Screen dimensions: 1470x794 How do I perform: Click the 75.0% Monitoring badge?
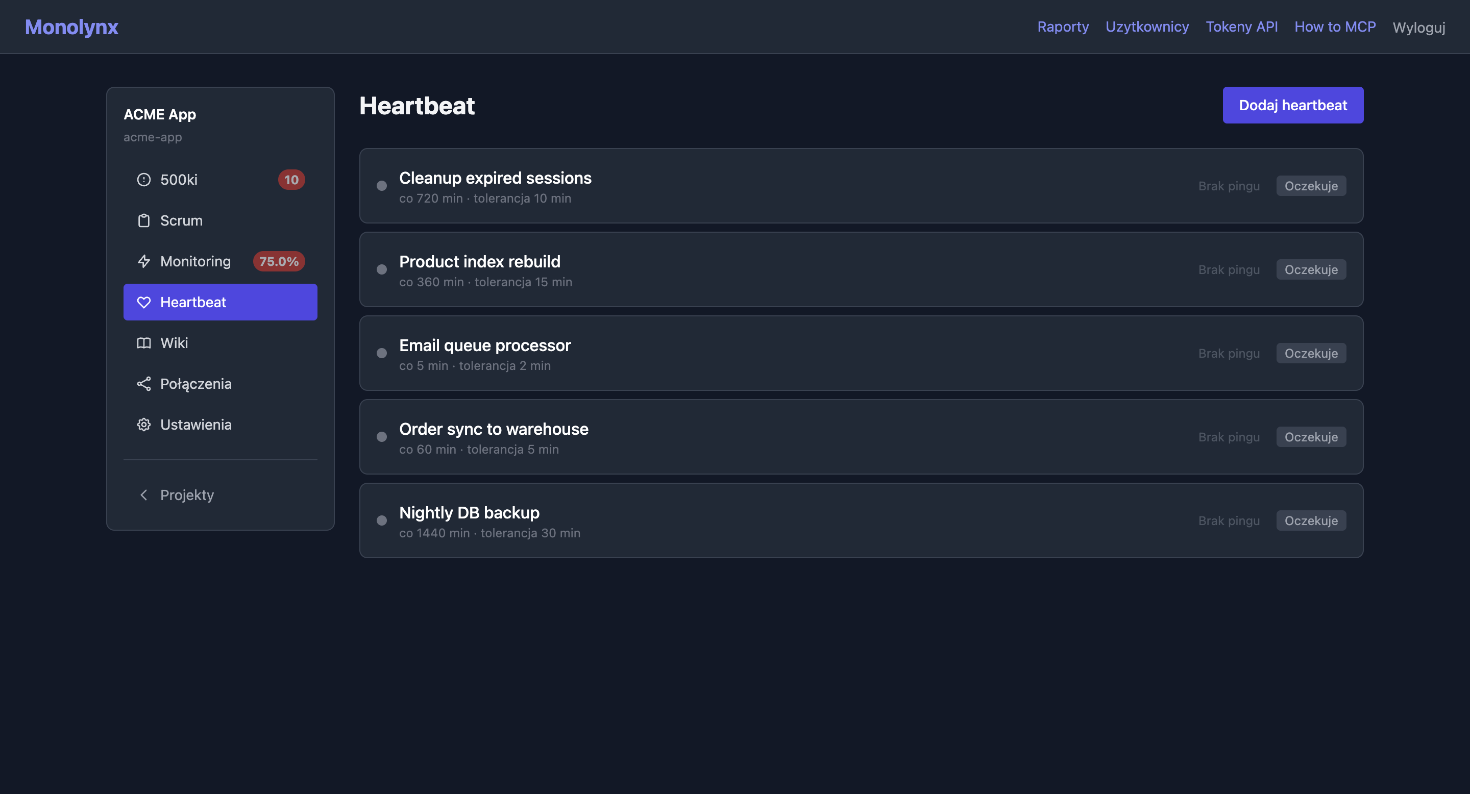point(279,261)
